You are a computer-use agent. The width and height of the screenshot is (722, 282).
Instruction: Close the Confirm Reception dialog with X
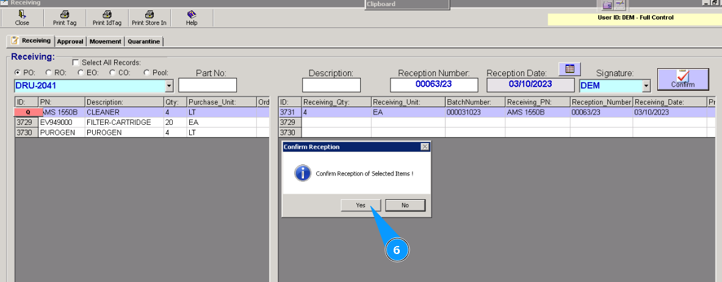coord(425,147)
